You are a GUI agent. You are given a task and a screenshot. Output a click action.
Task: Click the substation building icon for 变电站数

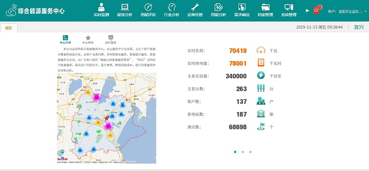click(x=261, y=114)
